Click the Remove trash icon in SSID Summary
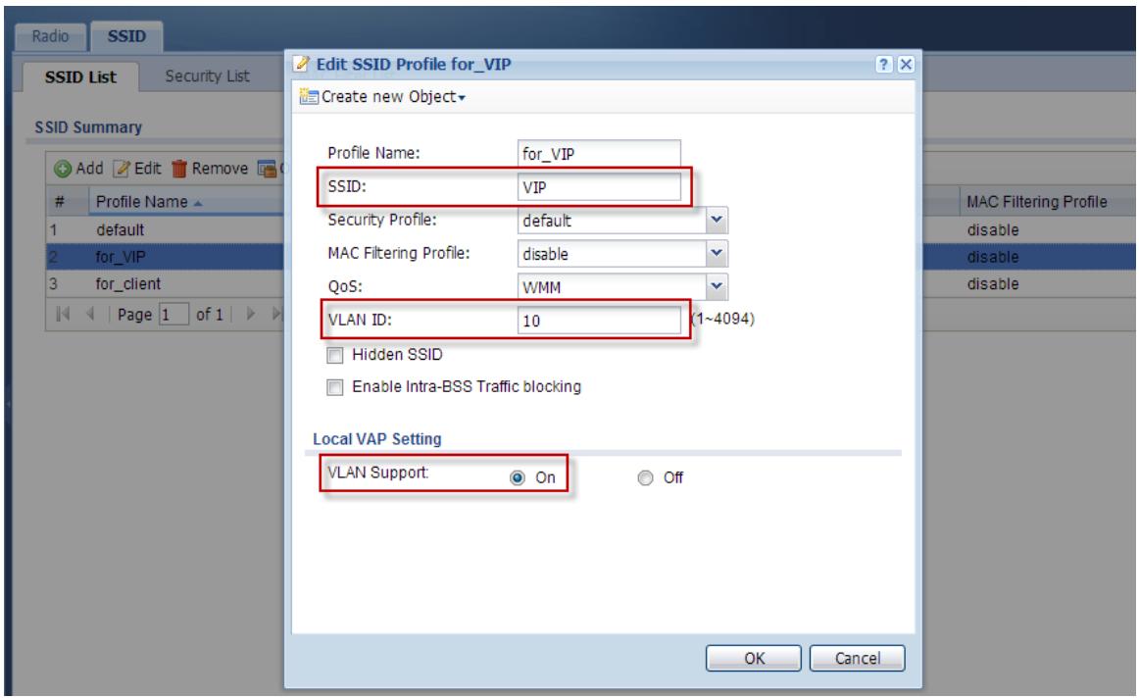This screenshot has width=1139, height=698. (178, 169)
